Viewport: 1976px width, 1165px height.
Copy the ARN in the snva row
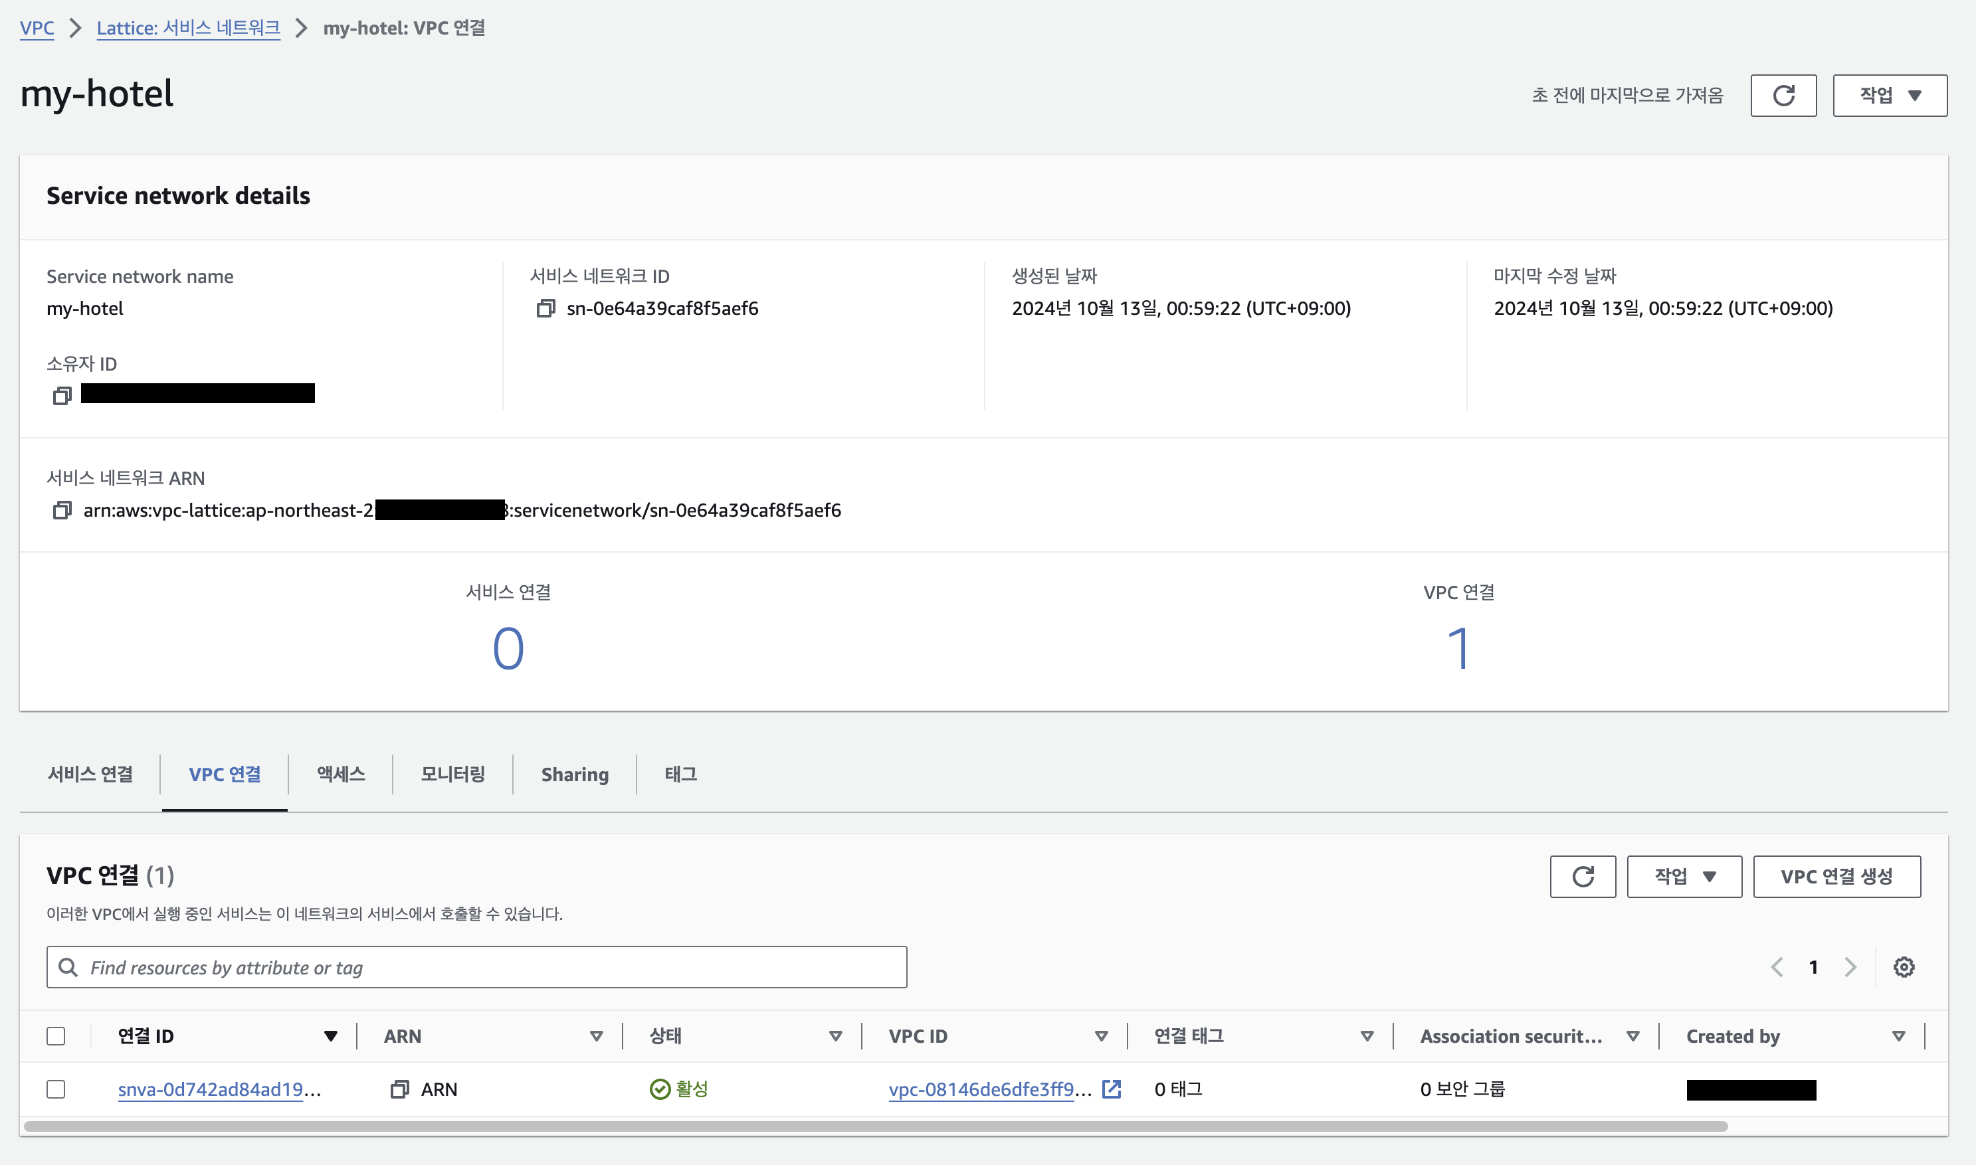click(399, 1089)
